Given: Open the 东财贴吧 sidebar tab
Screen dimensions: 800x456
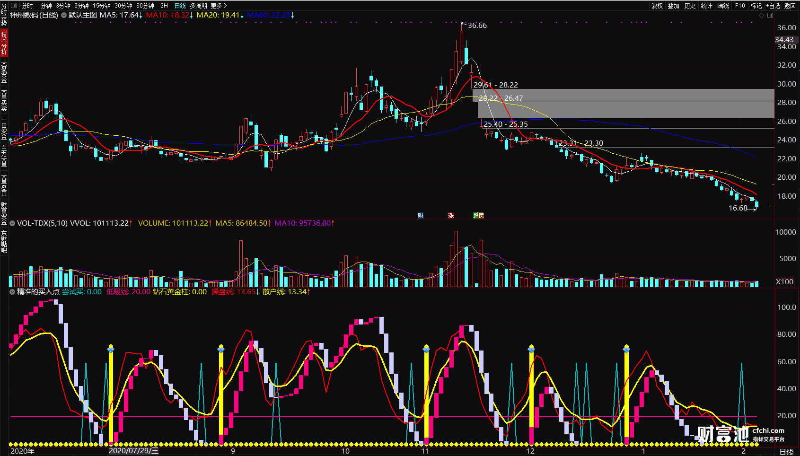Looking at the screenshot, I should pos(4,241).
